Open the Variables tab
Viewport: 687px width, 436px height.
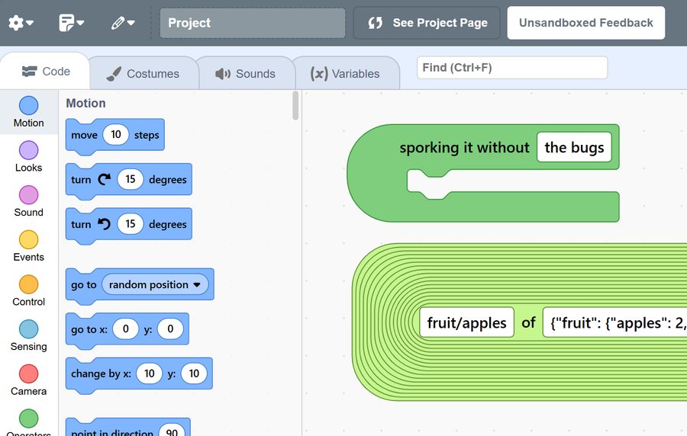(x=345, y=74)
